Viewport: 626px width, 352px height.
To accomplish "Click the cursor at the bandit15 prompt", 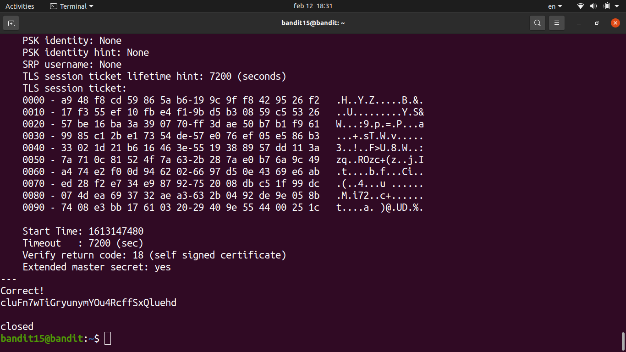I will pyautogui.click(x=108, y=339).
